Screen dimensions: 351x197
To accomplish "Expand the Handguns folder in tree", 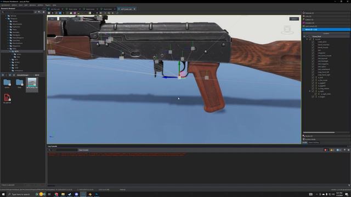I will [8, 35].
